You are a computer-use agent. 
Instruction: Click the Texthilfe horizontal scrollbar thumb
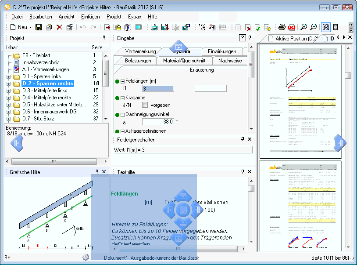[178, 249]
